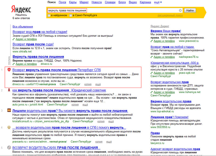Open sidebar ad 'Адвокат возврат водительских прав'
This screenshot has width=216, height=156.
point(175,149)
